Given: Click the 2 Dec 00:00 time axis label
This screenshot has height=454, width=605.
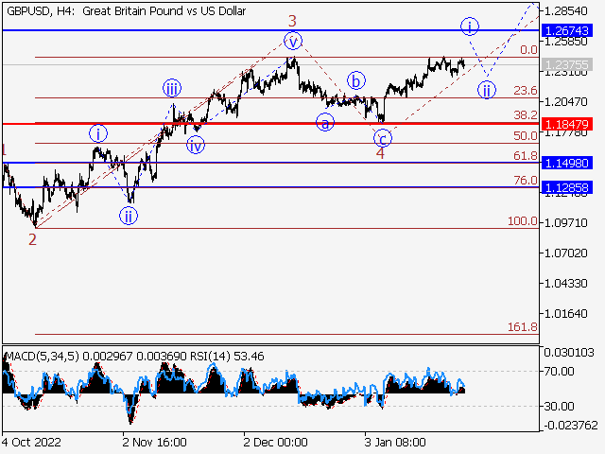Looking at the screenshot, I should (275, 442).
